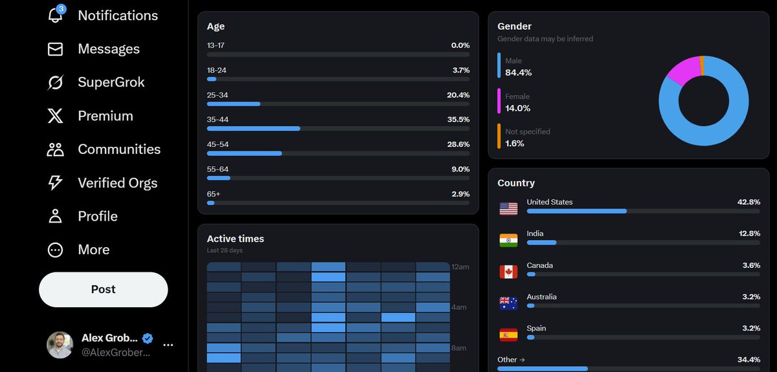
Task: Click the X Premium logo icon
Action: [x=56, y=116]
